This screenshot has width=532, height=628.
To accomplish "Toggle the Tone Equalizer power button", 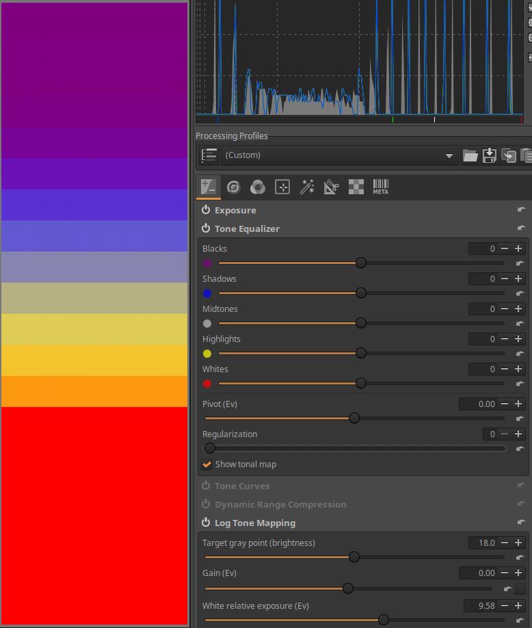I will click(206, 228).
